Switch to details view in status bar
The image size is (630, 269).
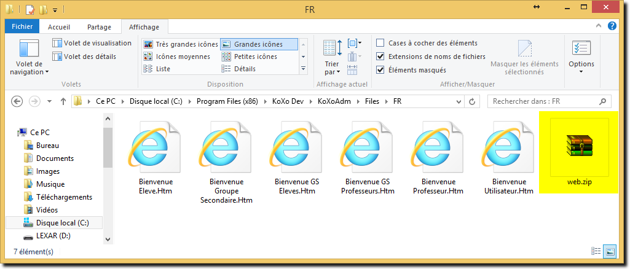click(x=594, y=251)
